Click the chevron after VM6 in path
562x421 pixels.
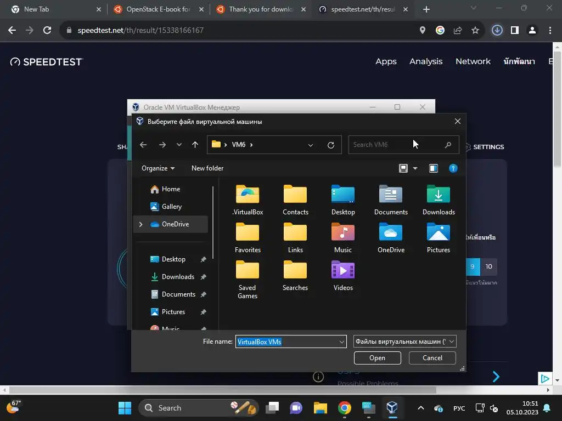tap(251, 145)
